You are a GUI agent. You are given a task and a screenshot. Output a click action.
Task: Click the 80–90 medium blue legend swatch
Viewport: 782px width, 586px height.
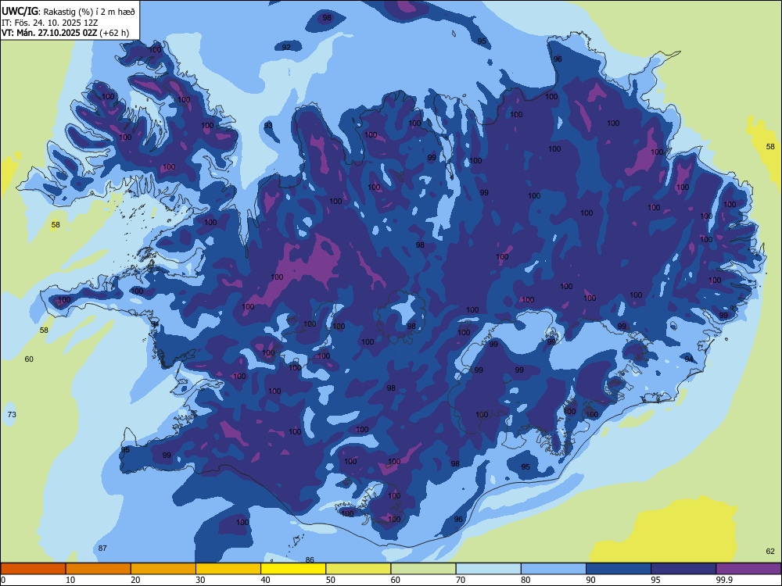pyautogui.click(x=553, y=569)
